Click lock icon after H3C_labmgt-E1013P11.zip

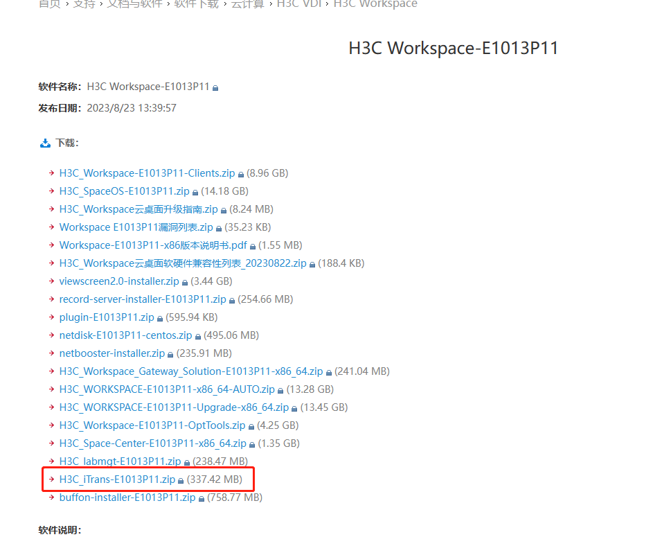[186, 463]
